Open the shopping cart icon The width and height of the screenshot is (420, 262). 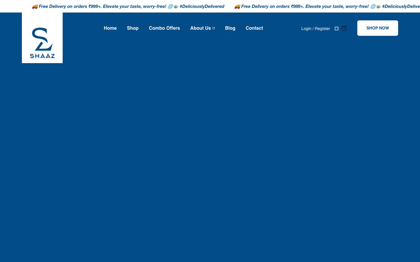click(x=344, y=28)
